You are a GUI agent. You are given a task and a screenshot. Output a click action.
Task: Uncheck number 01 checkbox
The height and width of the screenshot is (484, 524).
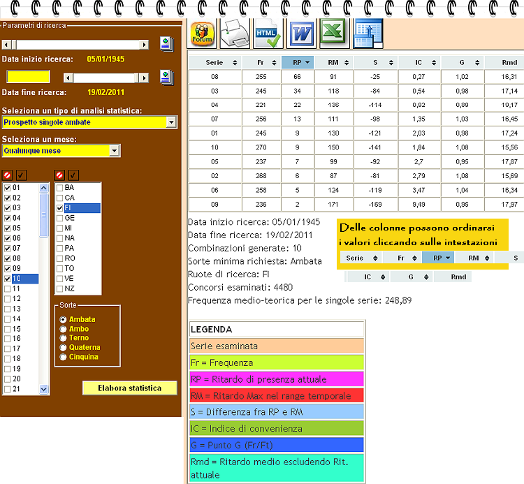[x=8, y=188]
